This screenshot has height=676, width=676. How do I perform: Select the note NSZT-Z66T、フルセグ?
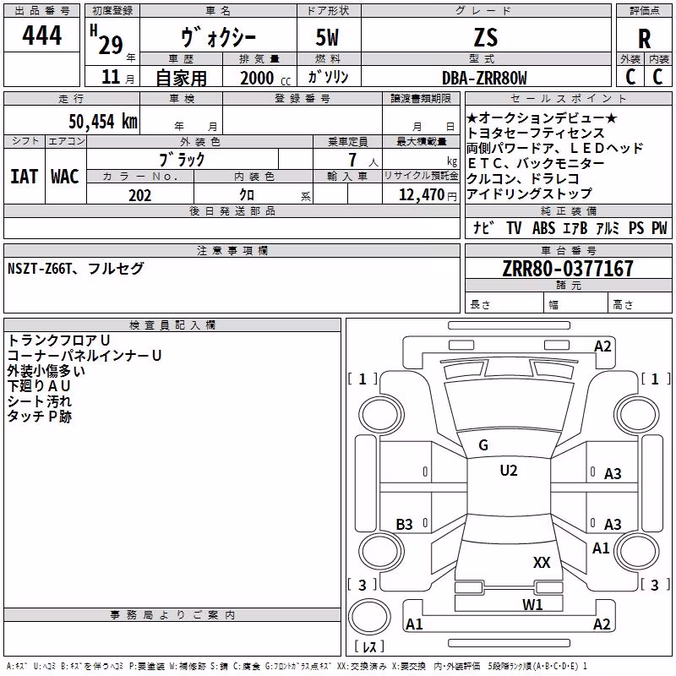75,269
